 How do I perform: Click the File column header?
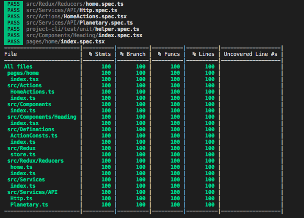tap(10, 54)
